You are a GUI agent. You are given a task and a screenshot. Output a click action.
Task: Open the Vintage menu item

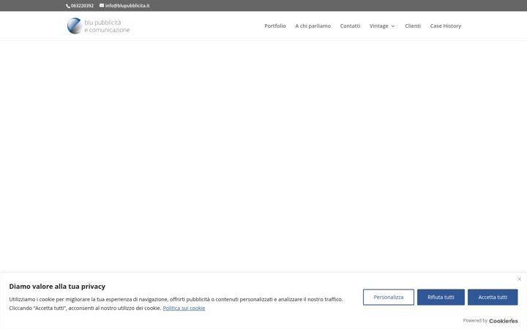pos(379,26)
